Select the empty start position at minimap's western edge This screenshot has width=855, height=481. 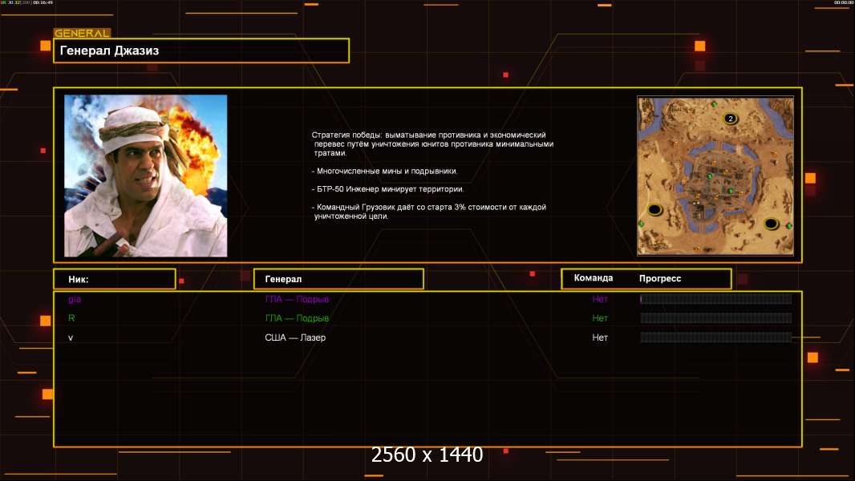pos(654,210)
